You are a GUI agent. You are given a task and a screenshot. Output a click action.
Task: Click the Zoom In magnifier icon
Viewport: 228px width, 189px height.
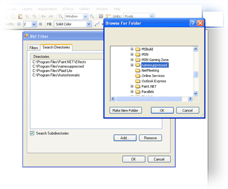pos(92,16)
